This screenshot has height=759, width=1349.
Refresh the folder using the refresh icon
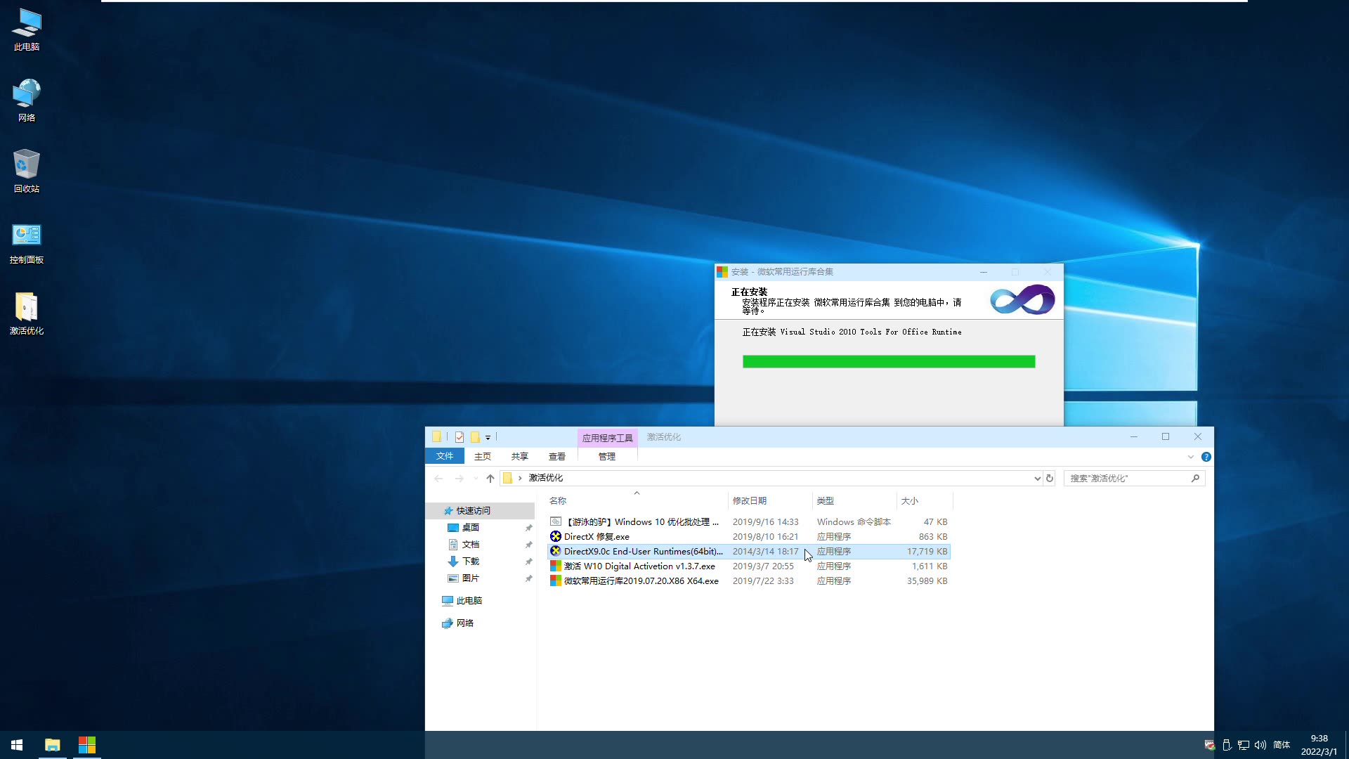tap(1050, 478)
